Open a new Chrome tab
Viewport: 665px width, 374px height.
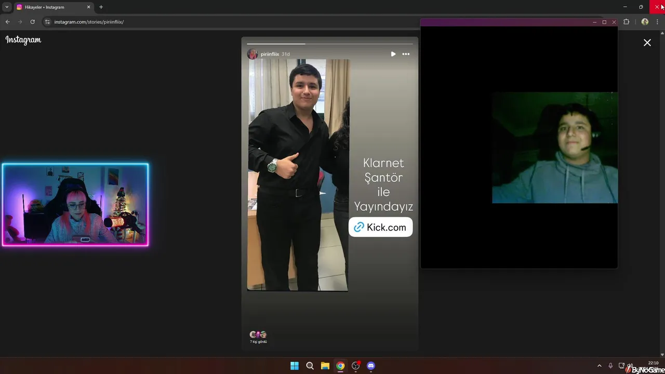[101, 7]
